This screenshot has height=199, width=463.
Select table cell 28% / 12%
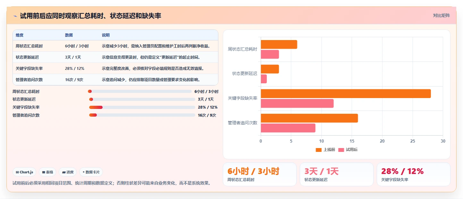[x=75, y=69]
